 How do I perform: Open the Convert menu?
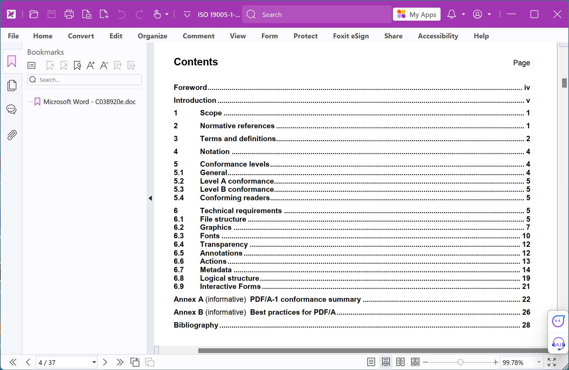pyautogui.click(x=81, y=36)
